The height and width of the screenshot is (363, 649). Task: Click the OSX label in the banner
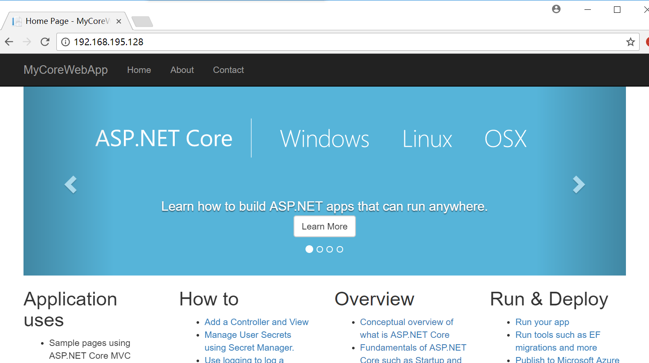(505, 139)
